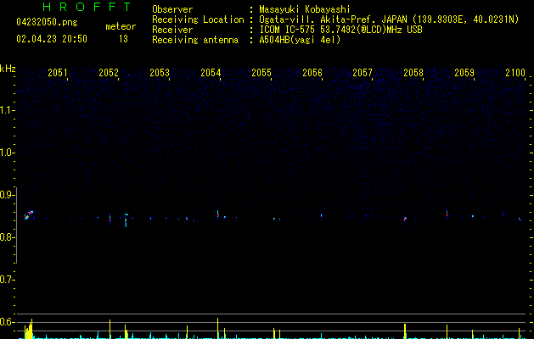
Task: Click the 0.7 kHz axis label
Action: 7,280
